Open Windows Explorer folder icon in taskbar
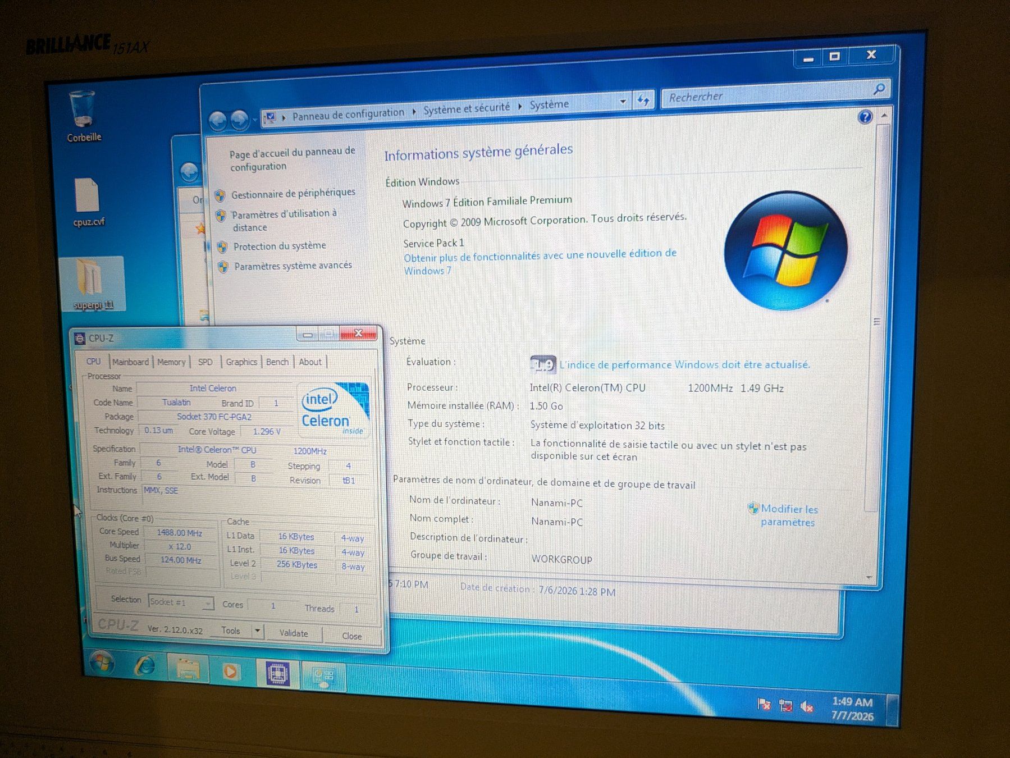1010x758 pixels. [x=188, y=669]
